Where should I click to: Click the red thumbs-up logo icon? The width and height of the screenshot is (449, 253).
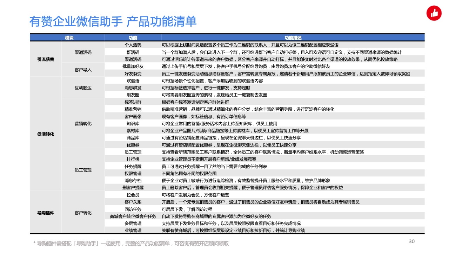point(434,13)
